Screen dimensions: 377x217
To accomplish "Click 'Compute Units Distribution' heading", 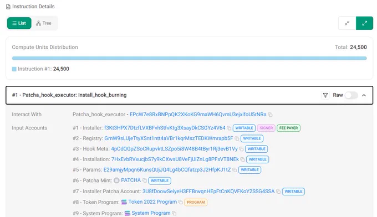I will [x=45, y=47].
